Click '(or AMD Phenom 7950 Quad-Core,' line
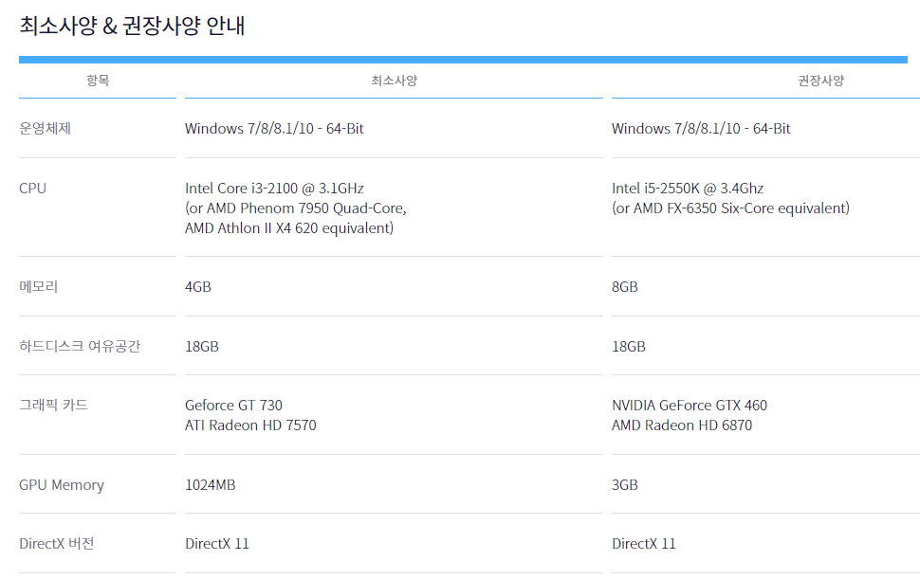Image resolution: width=920 pixels, height=579 pixels. tap(295, 208)
